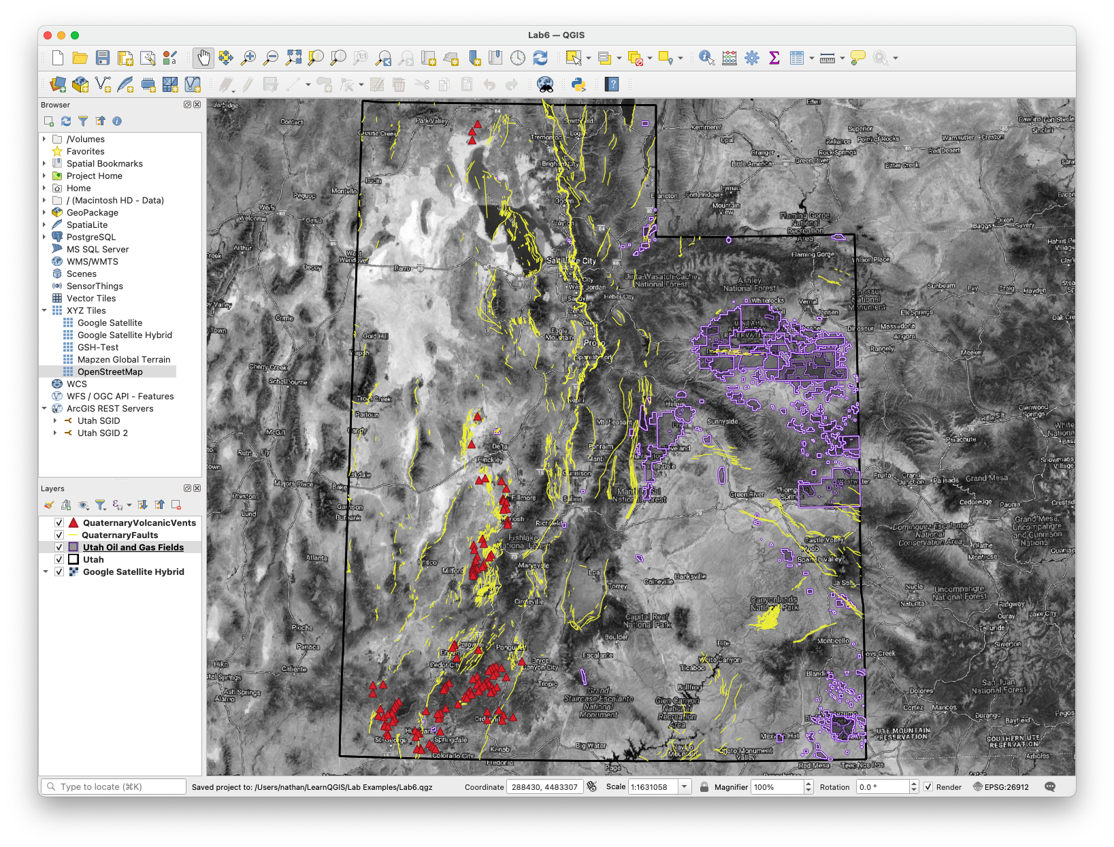Expand the Utah SGID 2 connection
1114x847 pixels.
(x=55, y=433)
